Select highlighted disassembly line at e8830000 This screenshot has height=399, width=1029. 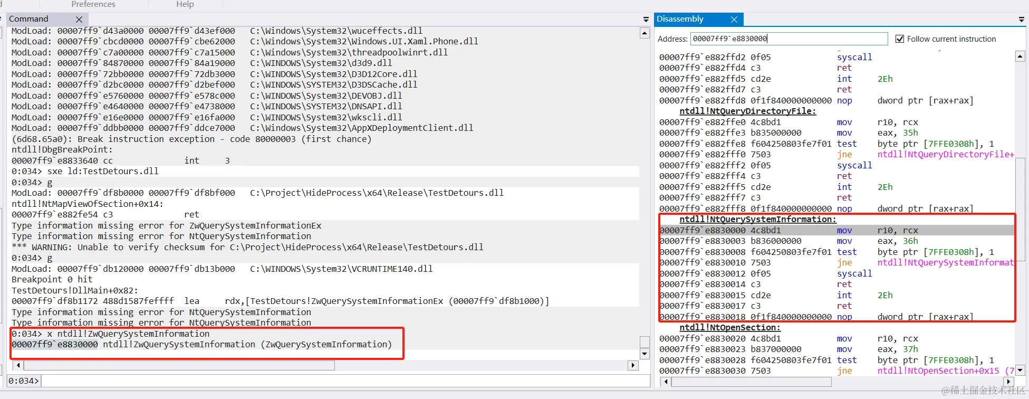(836, 230)
